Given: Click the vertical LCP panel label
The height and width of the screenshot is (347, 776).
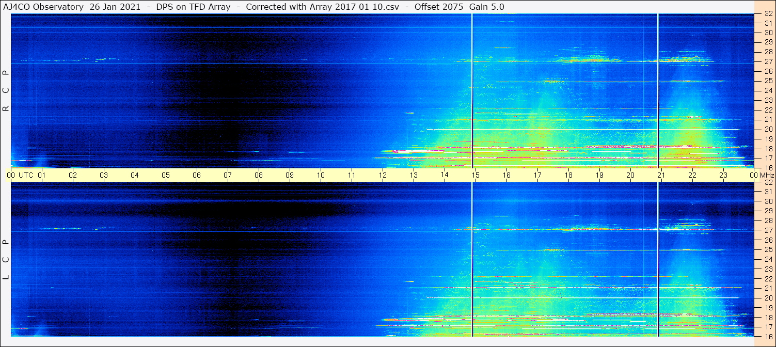Looking at the screenshot, I should coord(6,259).
